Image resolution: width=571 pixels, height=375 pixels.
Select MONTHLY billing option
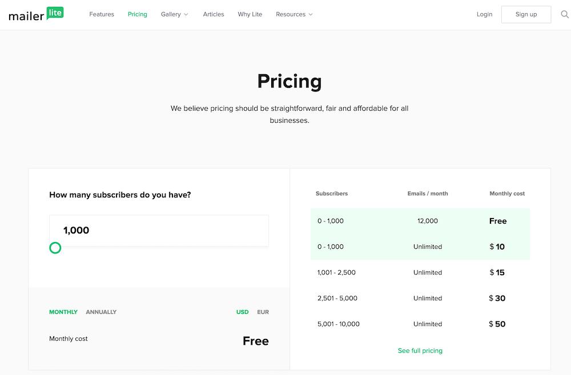click(63, 312)
